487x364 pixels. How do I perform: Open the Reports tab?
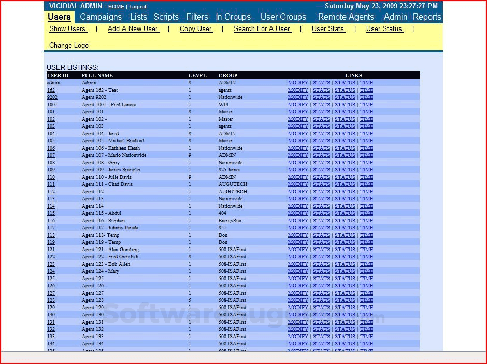[427, 17]
